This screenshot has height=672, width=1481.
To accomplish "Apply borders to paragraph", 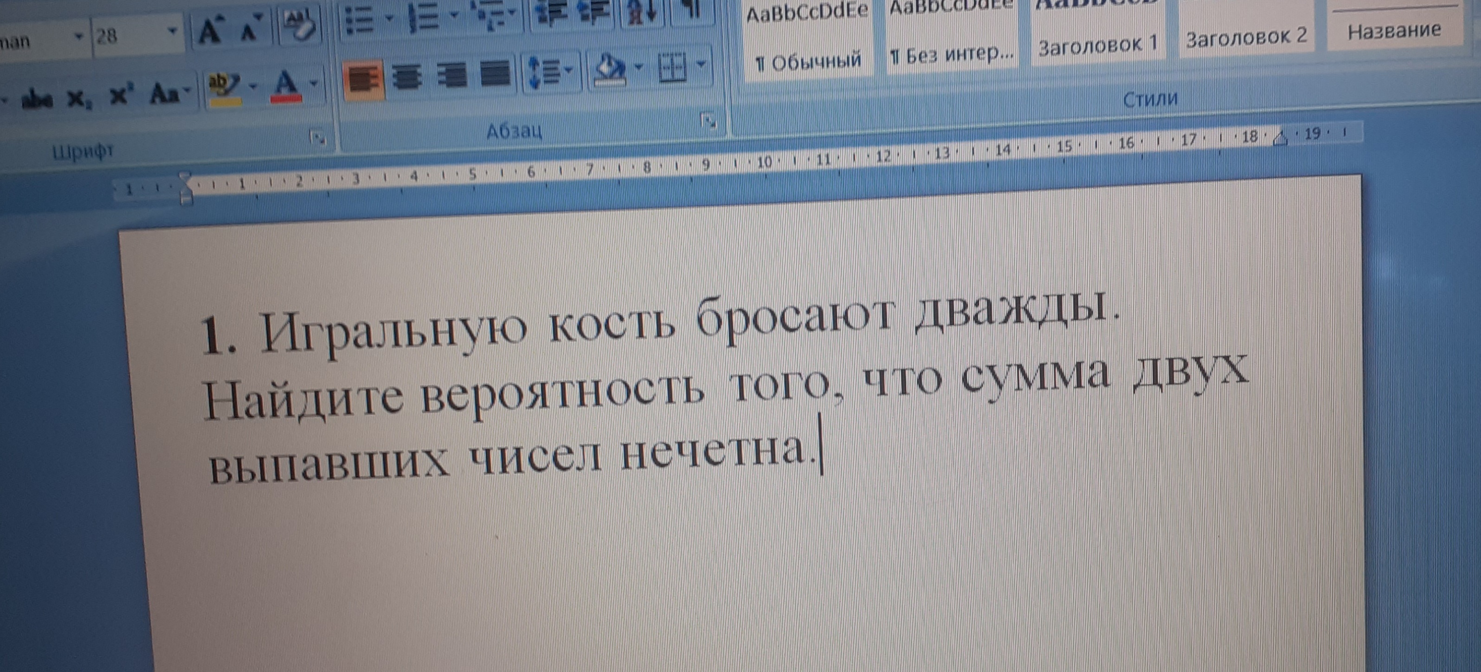I will pyautogui.click(x=673, y=68).
